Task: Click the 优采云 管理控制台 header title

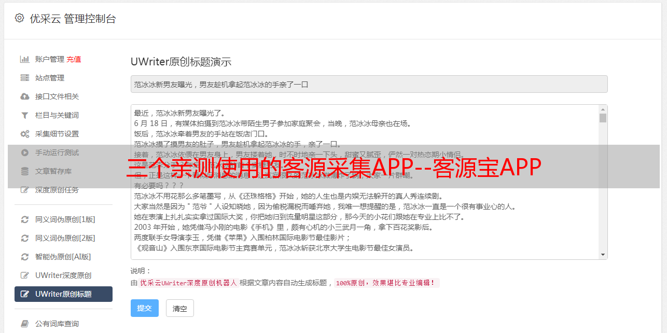Action: coord(73,19)
